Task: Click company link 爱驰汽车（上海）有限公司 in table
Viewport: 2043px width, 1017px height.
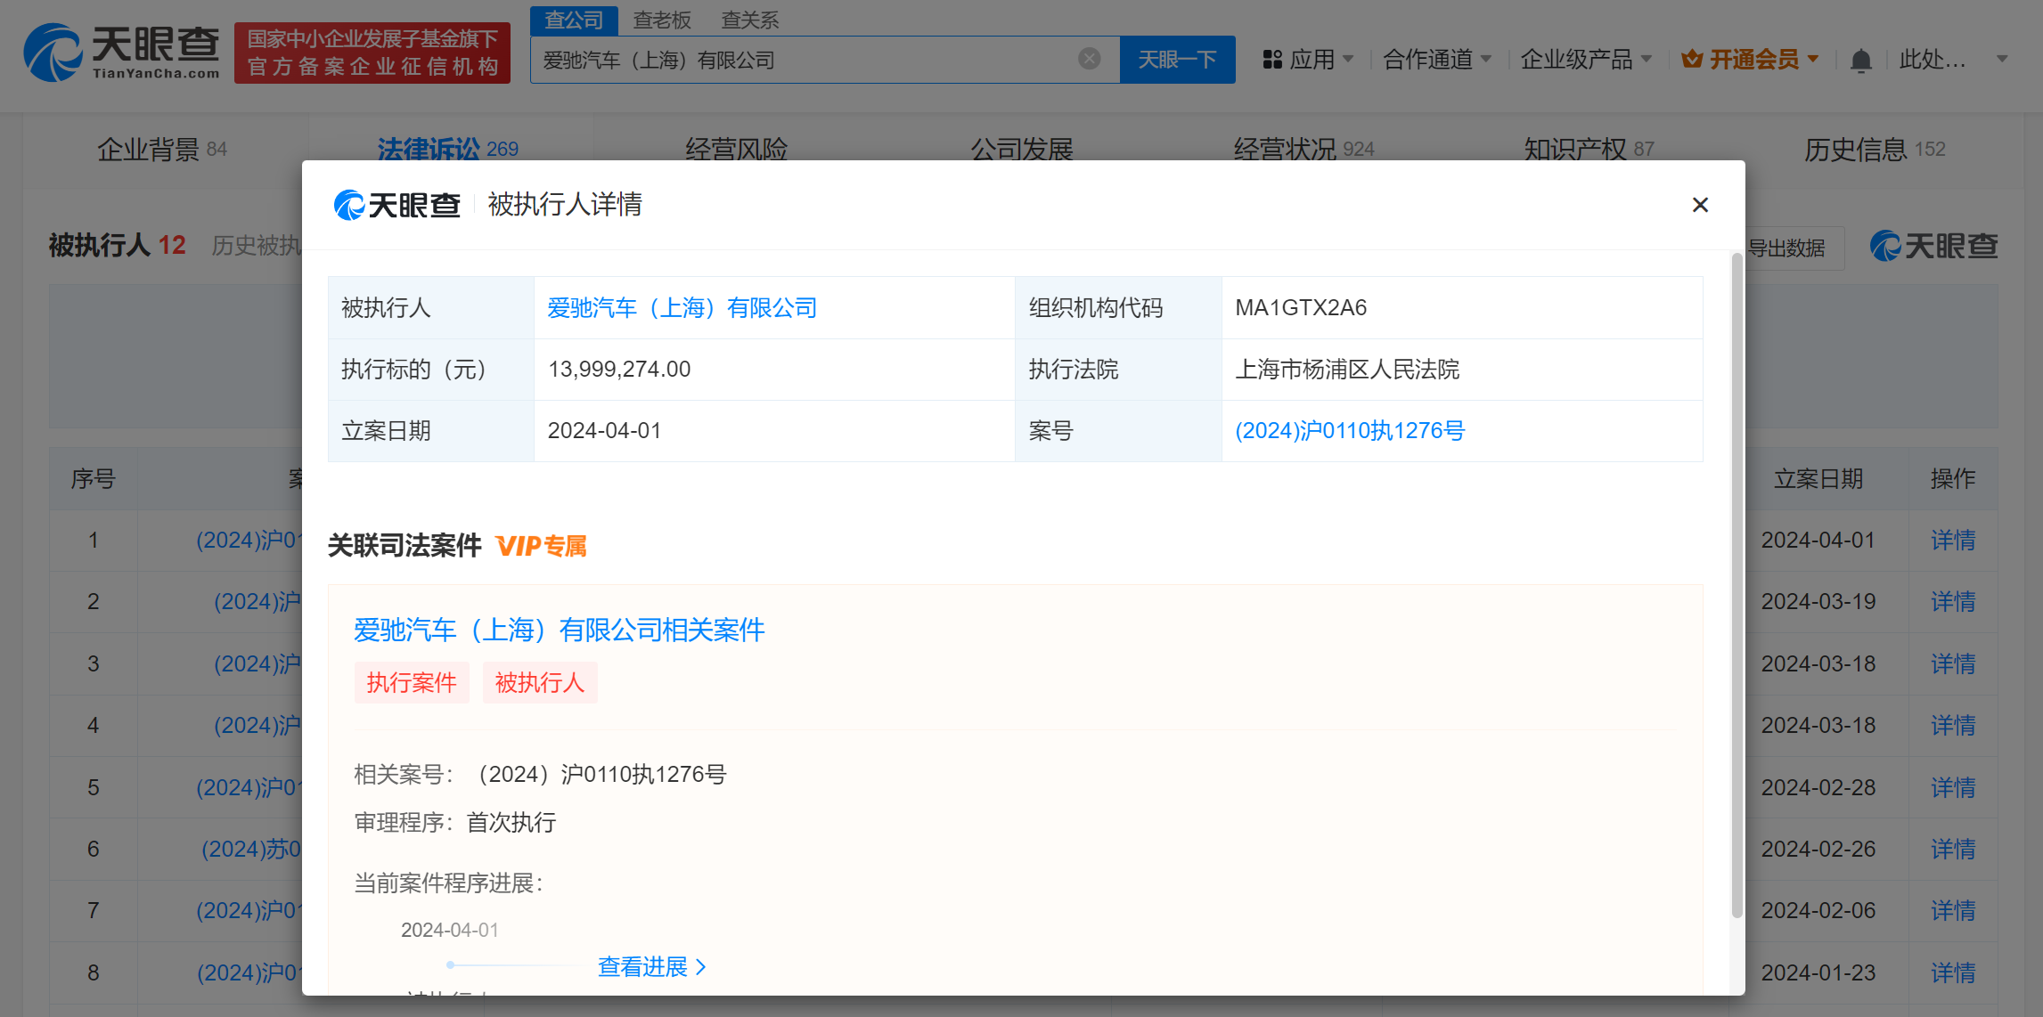Action: pos(682,308)
